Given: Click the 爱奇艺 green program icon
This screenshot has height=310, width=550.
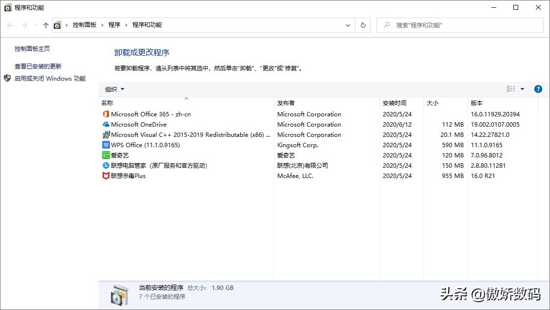Looking at the screenshot, I should (106, 155).
